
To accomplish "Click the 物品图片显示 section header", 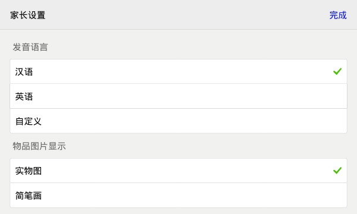I will pos(39,146).
